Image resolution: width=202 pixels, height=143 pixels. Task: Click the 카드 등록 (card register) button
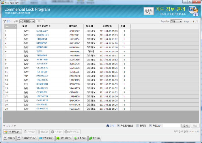coord(12,132)
